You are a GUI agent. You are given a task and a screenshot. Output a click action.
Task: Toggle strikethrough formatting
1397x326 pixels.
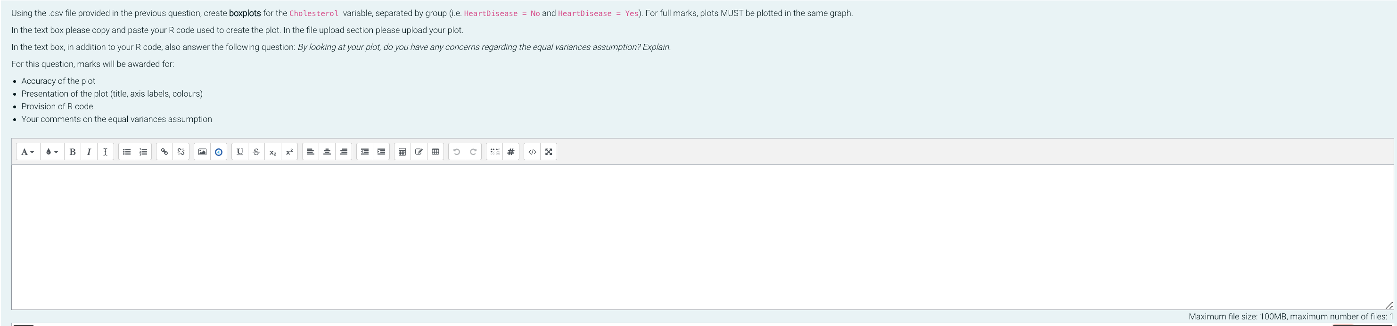(256, 152)
